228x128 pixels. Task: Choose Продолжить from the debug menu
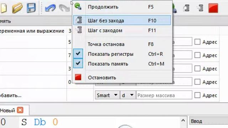click(x=122, y=7)
